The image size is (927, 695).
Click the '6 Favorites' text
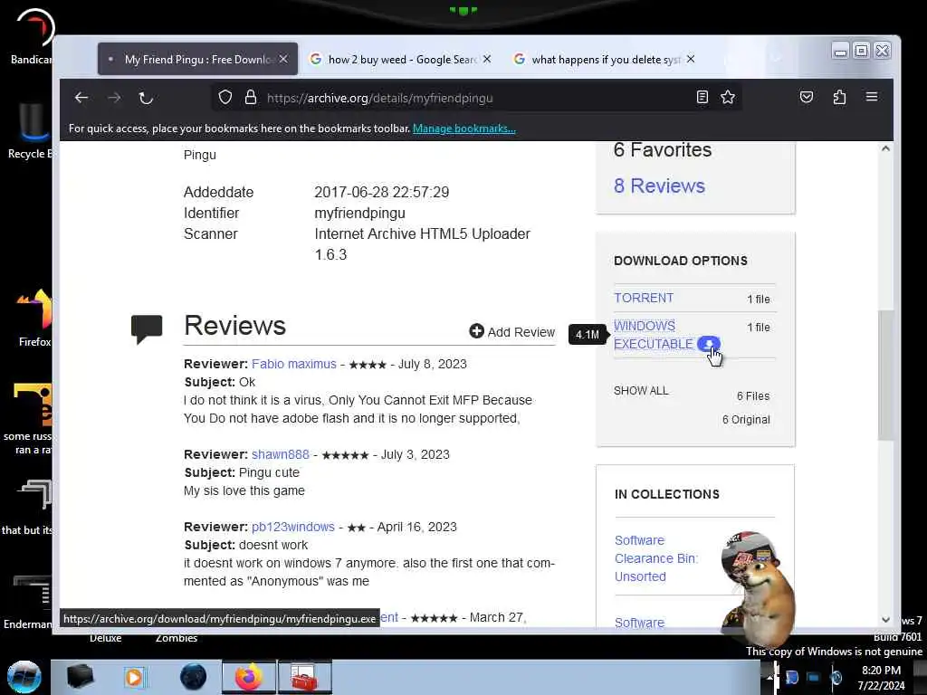coord(662,149)
